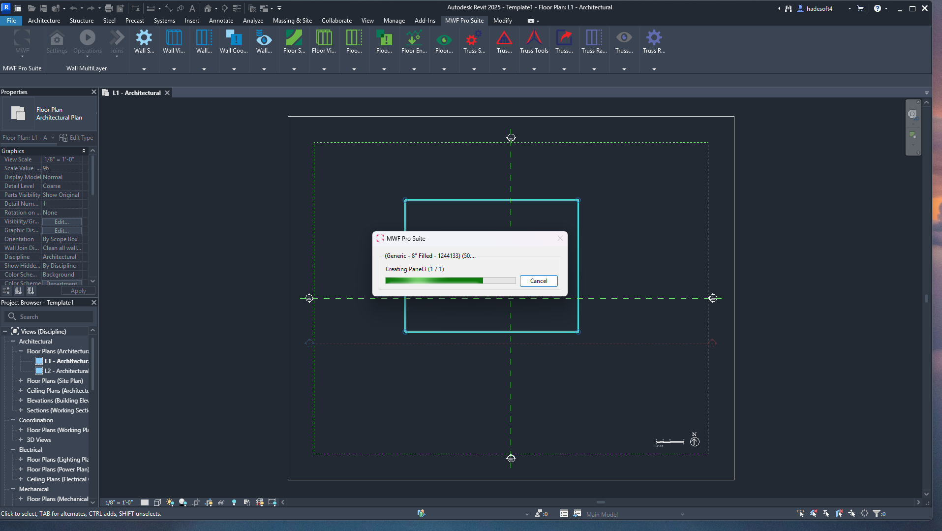Collapse the Graphics section in Properties
The image size is (942, 531).
point(84,151)
